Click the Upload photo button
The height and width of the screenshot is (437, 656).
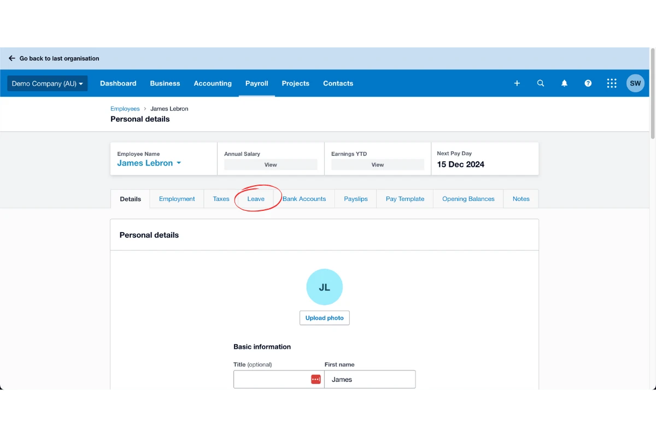[x=325, y=318]
